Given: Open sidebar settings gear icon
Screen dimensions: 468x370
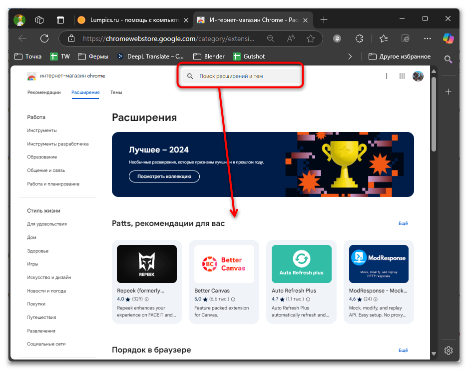Looking at the screenshot, I should click(x=449, y=350).
